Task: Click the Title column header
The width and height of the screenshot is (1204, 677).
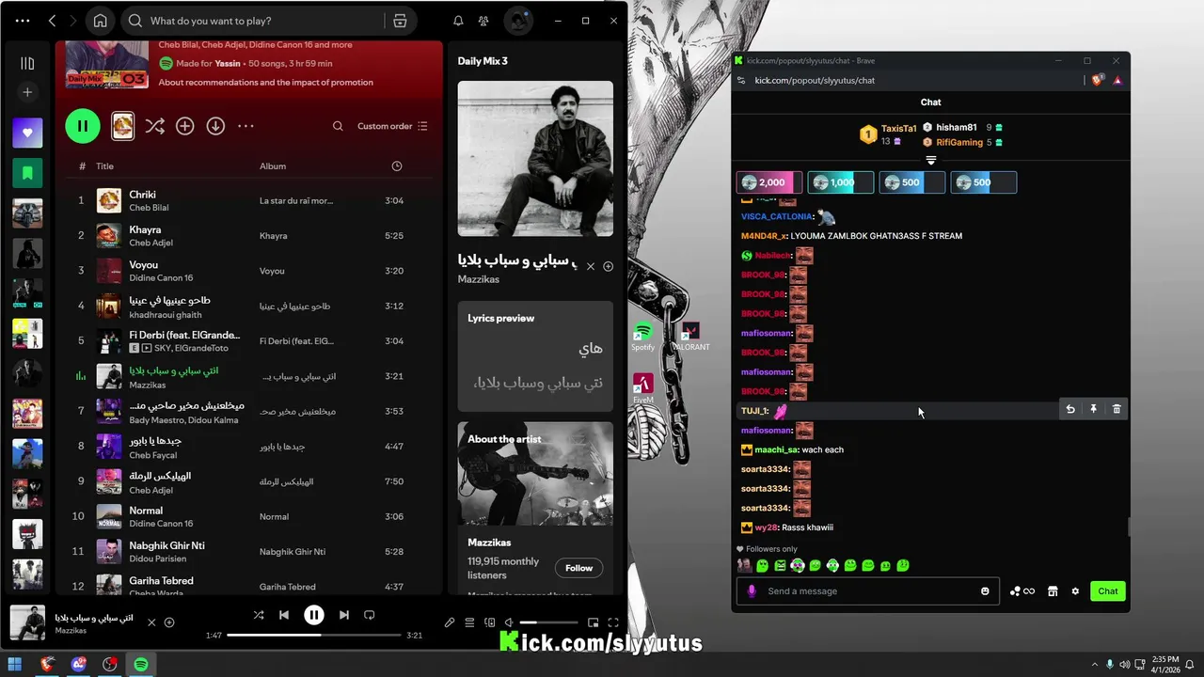Action: [104, 166]
